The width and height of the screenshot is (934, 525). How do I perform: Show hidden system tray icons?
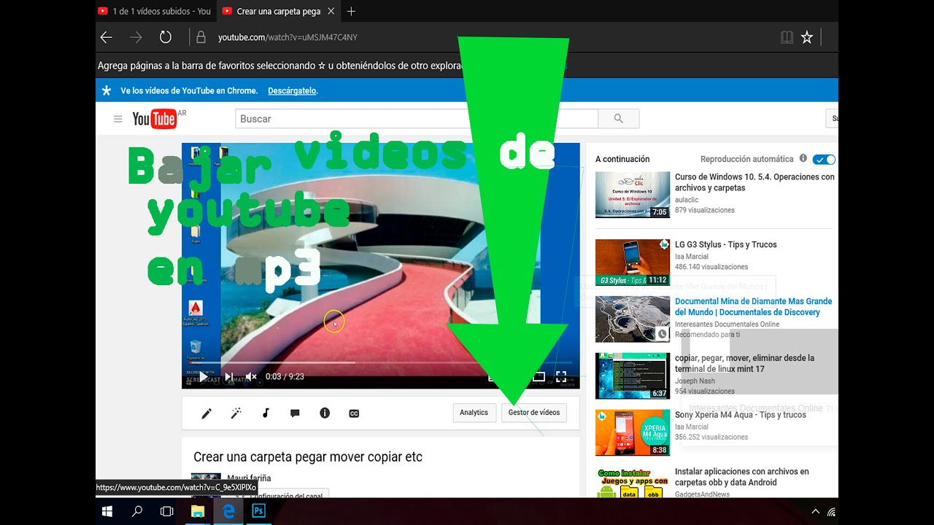point(815,512)
